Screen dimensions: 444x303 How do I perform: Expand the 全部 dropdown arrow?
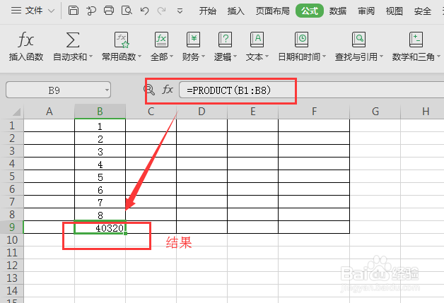171,57
